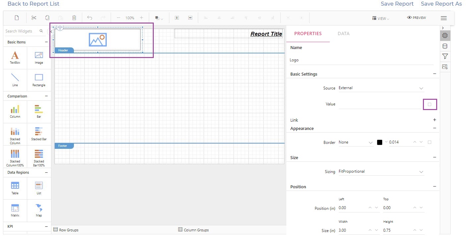Increase the Left position value
466x236 pixels.
(370, 208)
